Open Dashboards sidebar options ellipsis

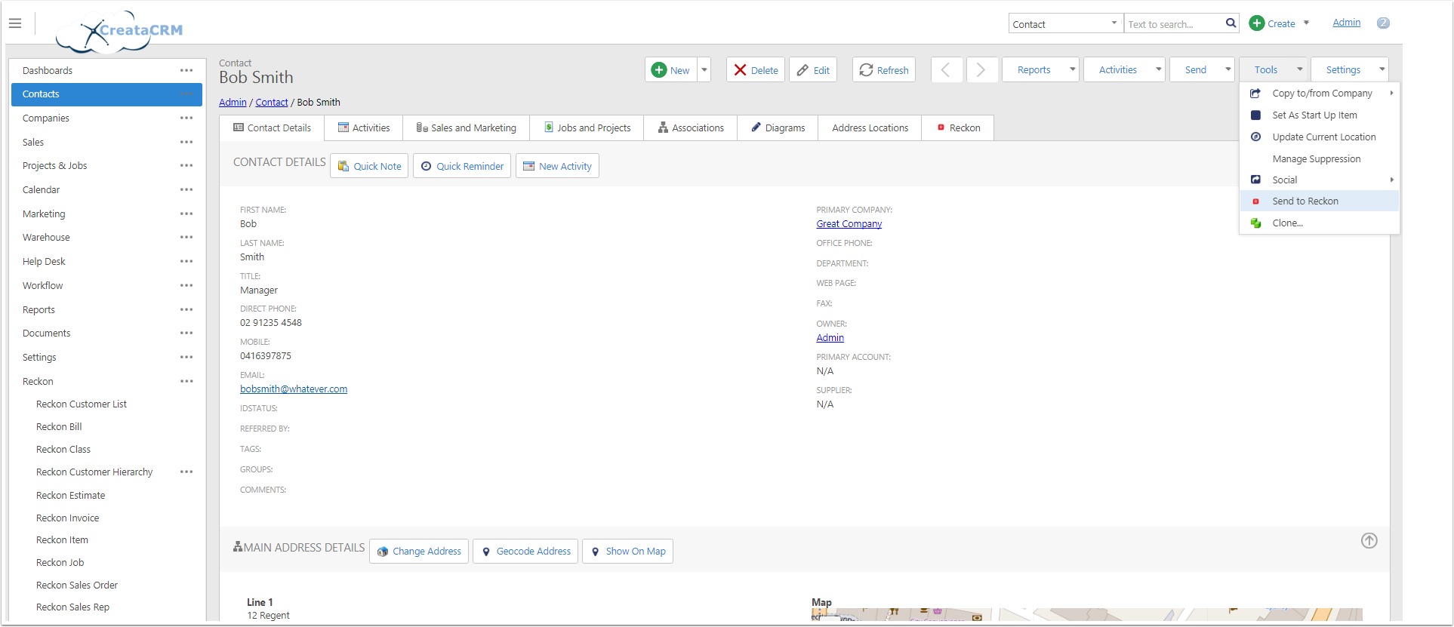point(186,70)
